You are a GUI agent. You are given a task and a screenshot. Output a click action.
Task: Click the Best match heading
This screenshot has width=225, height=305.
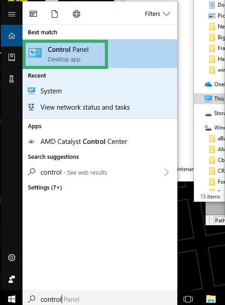pyautogui.click(x=42, y=32)
